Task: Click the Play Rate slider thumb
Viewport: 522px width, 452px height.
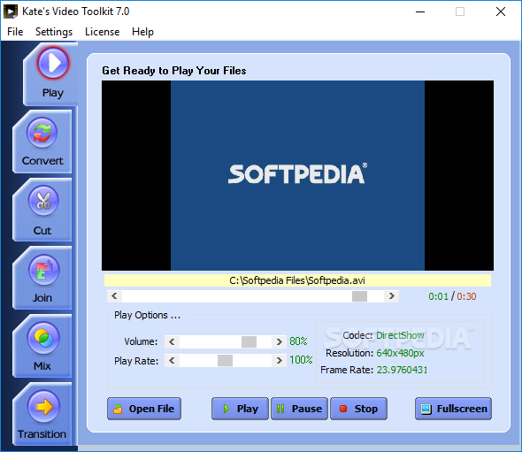Action: tap(225, 361)
